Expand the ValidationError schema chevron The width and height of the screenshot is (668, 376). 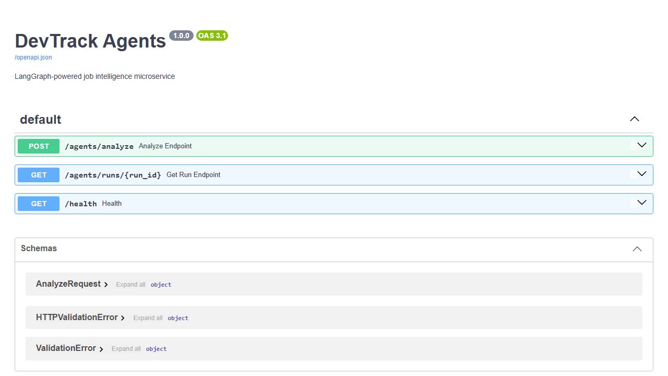101,349
